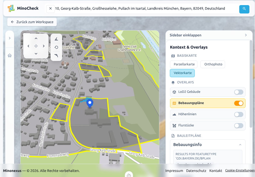
Task: Clear the address search with the X
Action: pos(50,8)
